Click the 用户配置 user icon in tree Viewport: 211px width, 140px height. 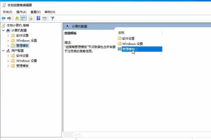point(8,51)
